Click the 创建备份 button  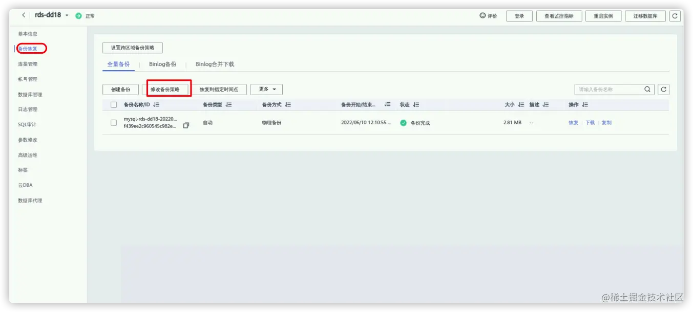120,90
